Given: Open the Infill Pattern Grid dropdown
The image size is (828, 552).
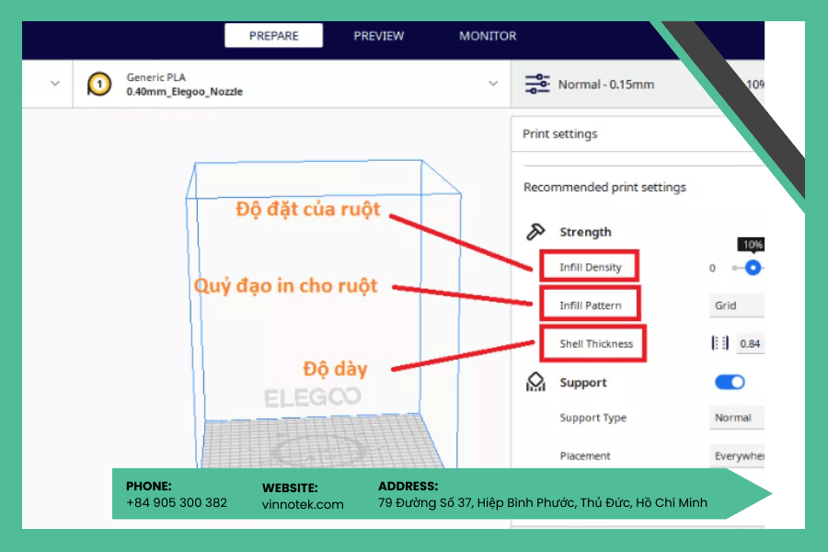Looking at the screenshot, I should [737, 305].
